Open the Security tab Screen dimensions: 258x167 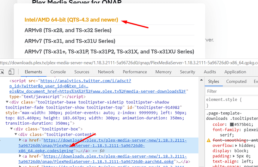pyautogui.click(x=187, y=72)
